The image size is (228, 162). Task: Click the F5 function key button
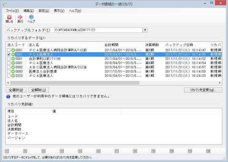(x=80, y=151)
